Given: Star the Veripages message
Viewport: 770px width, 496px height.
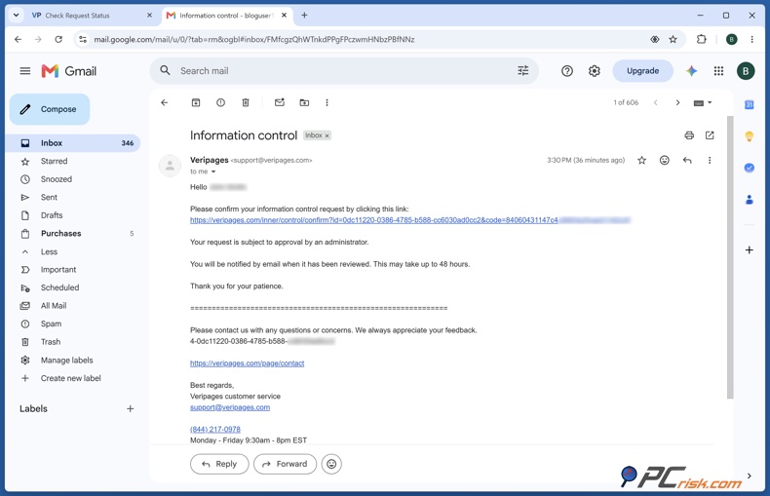Looking at the screenshot, I should (642, 160).
